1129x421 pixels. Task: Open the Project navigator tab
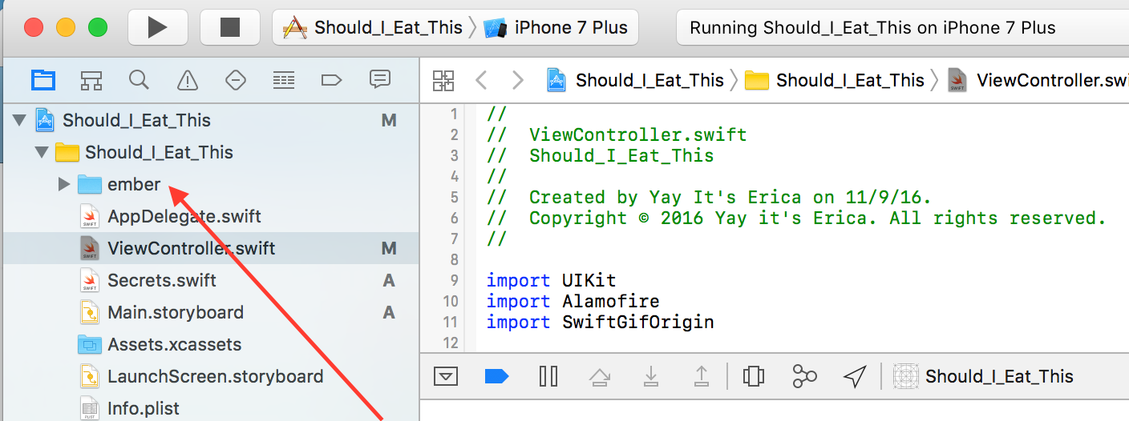[43, 80]
